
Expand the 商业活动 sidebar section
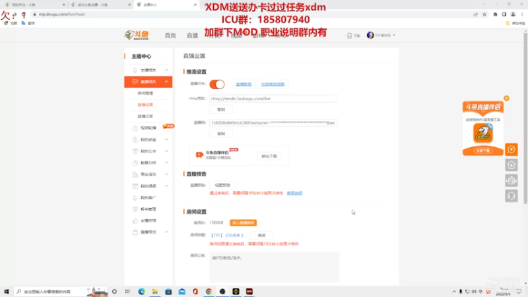[x=148, y=174]
